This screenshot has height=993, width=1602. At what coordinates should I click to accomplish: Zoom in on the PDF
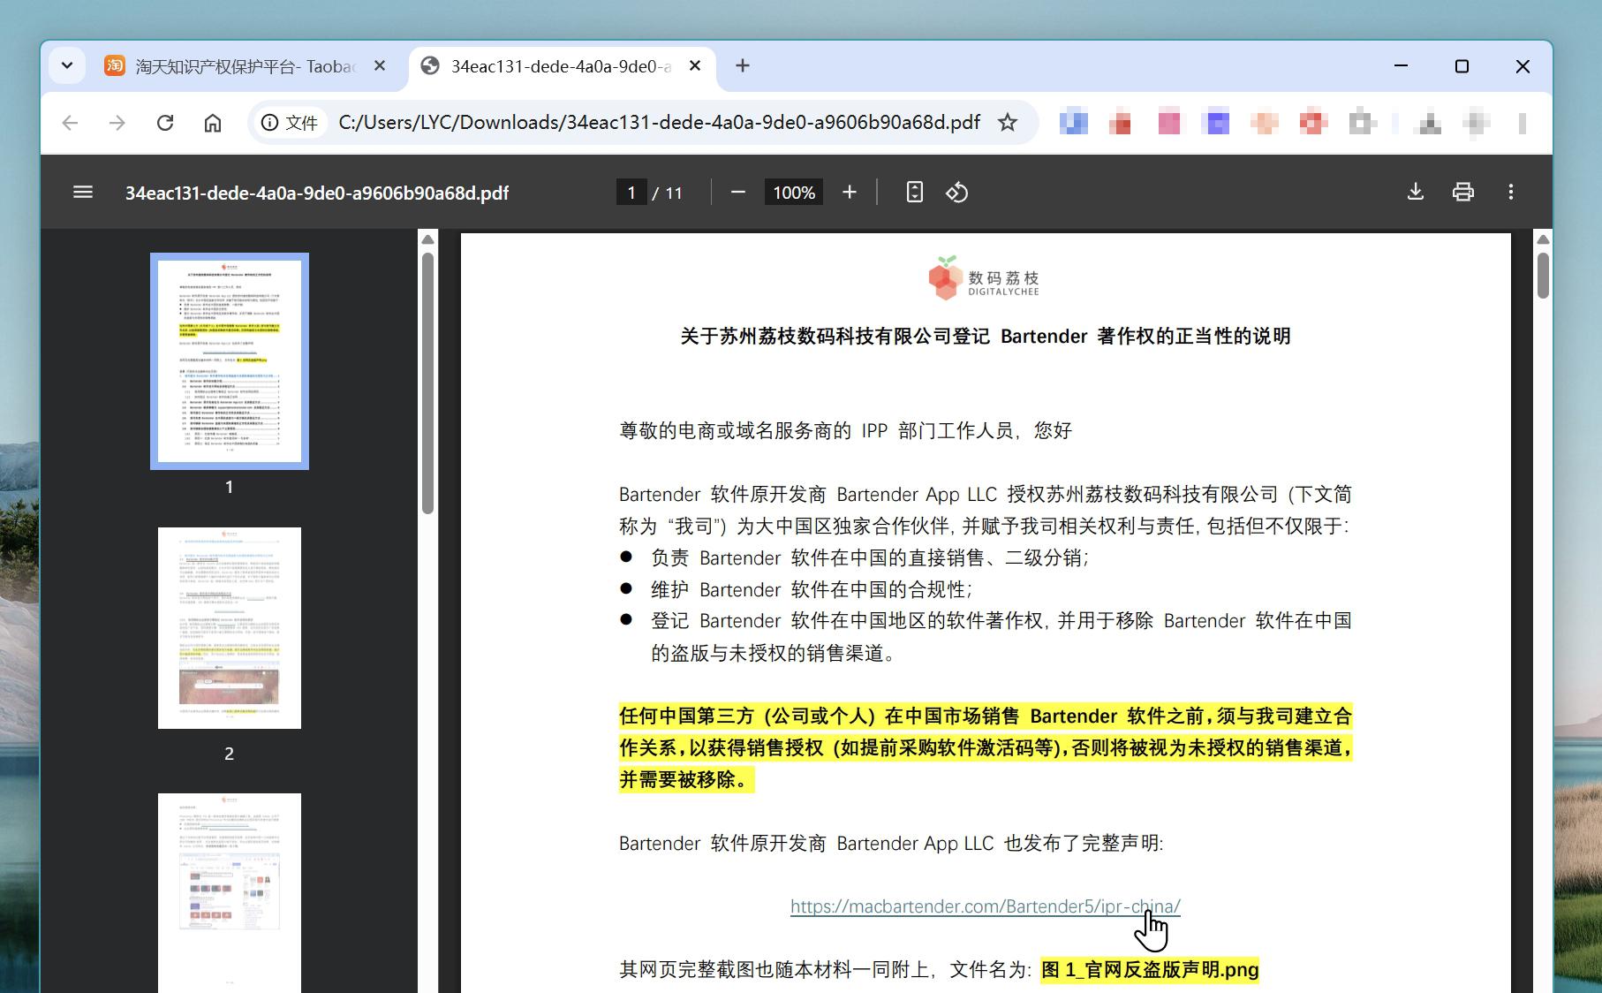[850, 193]
